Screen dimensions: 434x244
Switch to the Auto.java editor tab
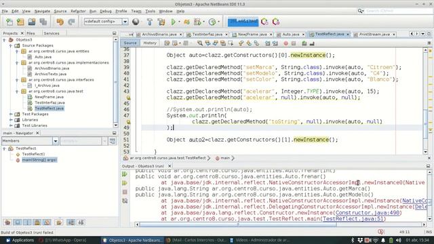(x=290, y=35)
